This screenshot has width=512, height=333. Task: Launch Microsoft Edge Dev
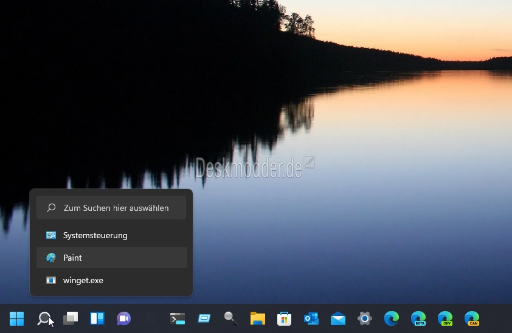pos(445,318)
